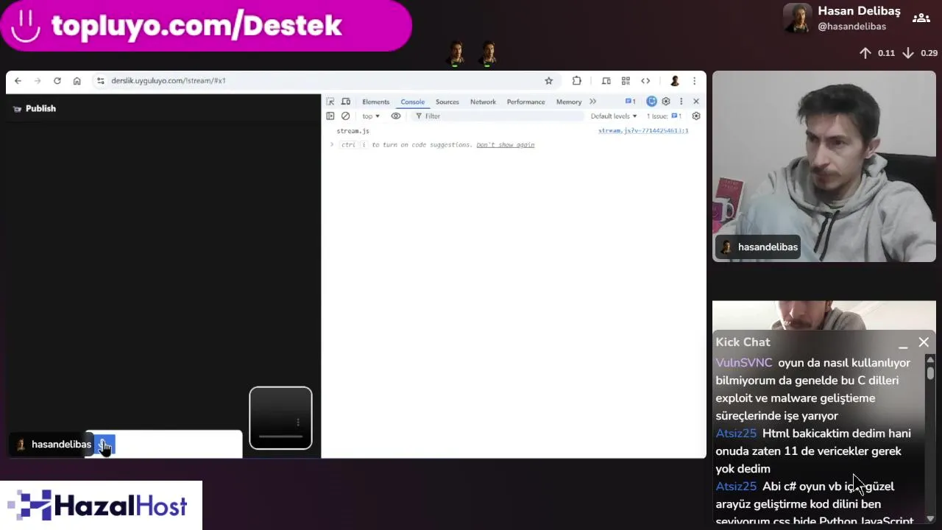The height and width of the screenshot is (530, 942).
Task: Open the Default levels dropdown
Action: [x=614, y=116]
